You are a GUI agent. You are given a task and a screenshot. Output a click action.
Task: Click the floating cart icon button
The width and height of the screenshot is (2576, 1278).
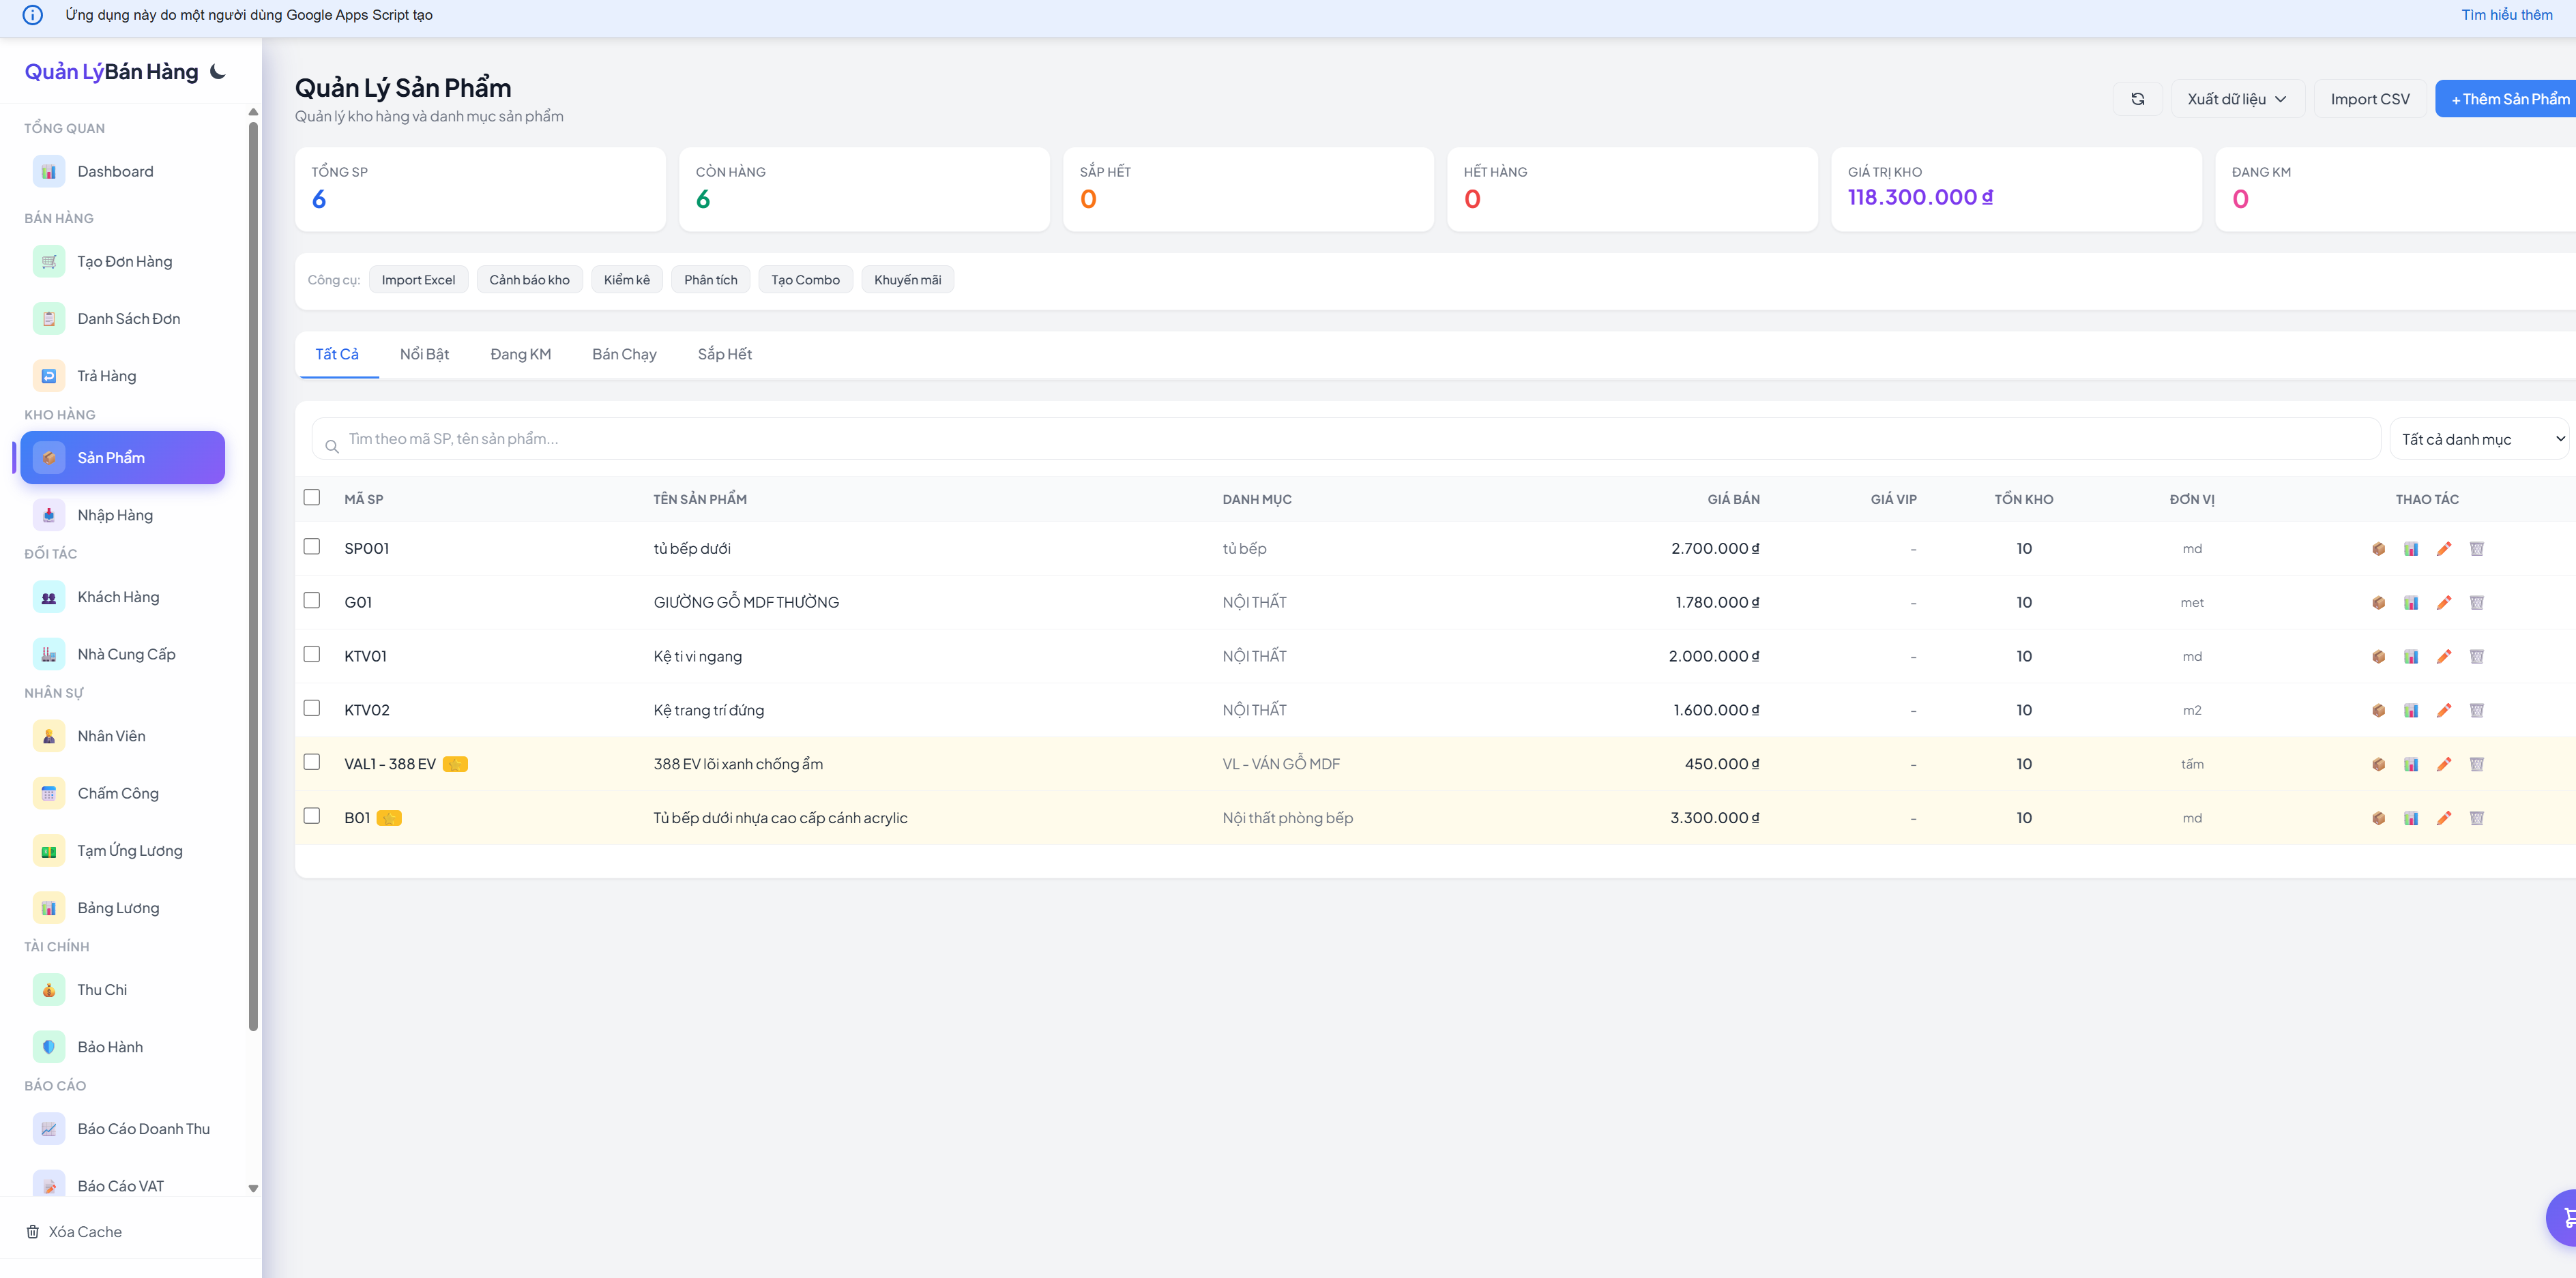pyautogui.click(x=2565, y=1217)
